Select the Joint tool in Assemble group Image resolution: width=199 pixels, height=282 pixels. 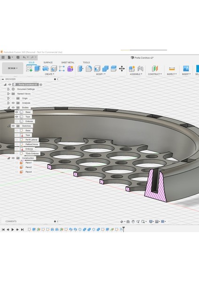140,69
